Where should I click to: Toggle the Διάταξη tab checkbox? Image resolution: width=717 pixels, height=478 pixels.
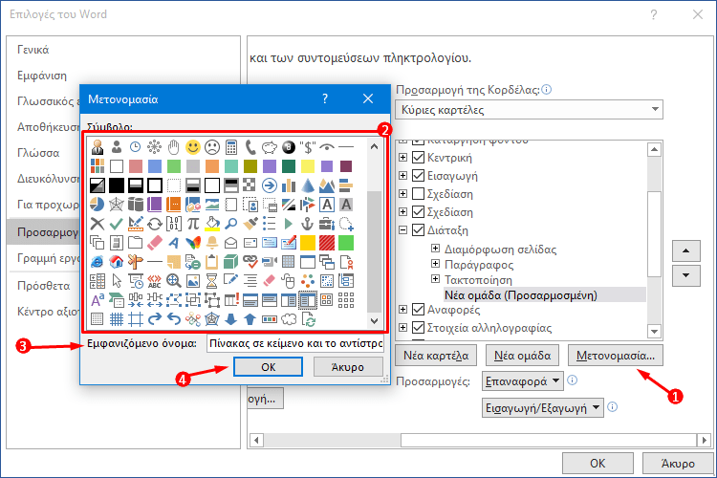[418, 230]
